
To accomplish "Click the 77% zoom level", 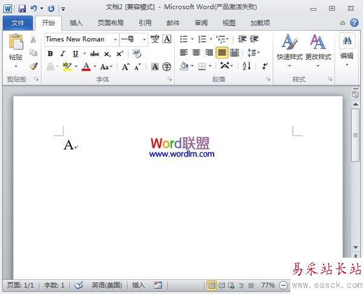I will tap(268, 285).
